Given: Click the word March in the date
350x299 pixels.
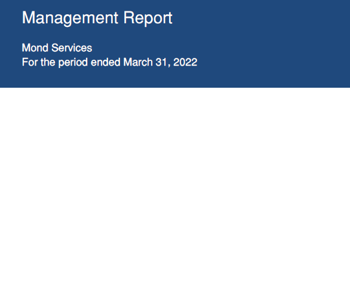Looking at the screenshot, I should [138, 62].
